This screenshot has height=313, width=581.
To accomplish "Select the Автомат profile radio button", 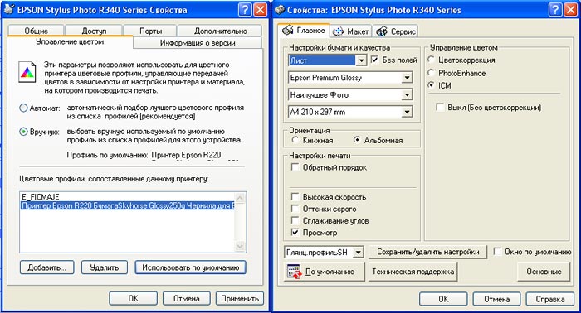I will [x=23, y=108].
